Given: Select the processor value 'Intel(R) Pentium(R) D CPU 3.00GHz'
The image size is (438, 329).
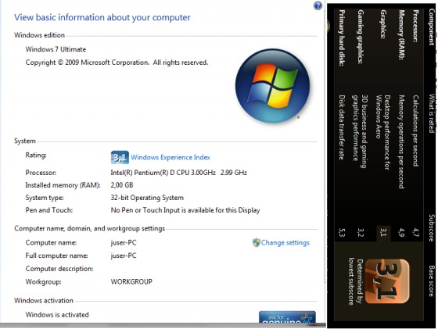Looking at the screenshot, I should (163, 173).
